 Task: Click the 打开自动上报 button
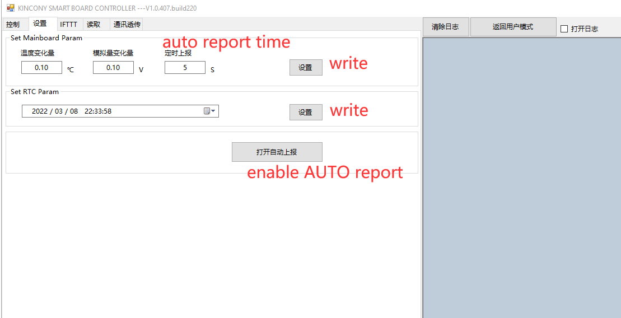point(277,152)
